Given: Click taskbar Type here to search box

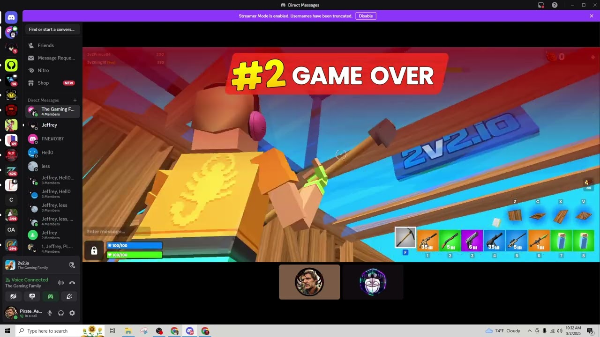Looking at the screenshot, I should (60, 331).
